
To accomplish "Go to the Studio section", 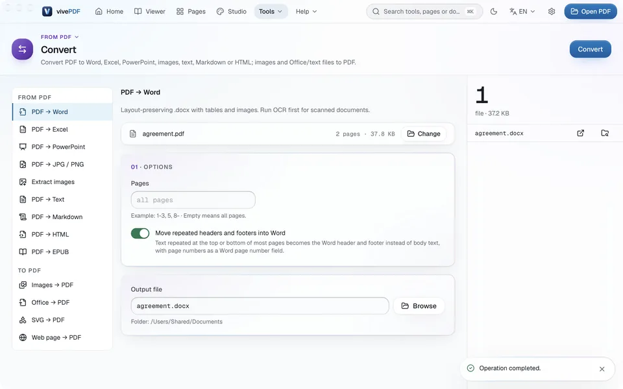I will click(x=232, y=12).
